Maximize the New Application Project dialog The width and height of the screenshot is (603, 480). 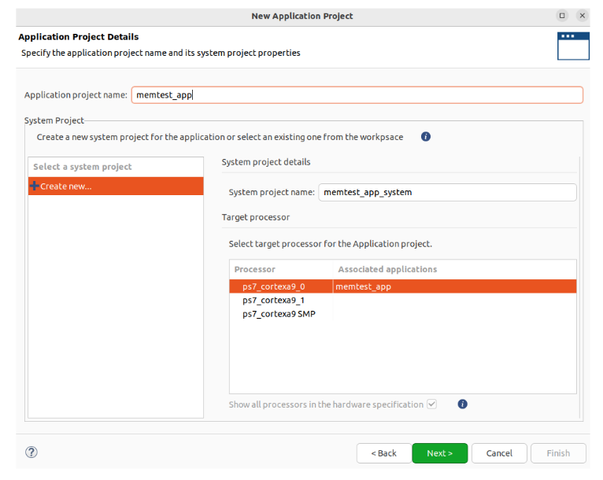562,16
